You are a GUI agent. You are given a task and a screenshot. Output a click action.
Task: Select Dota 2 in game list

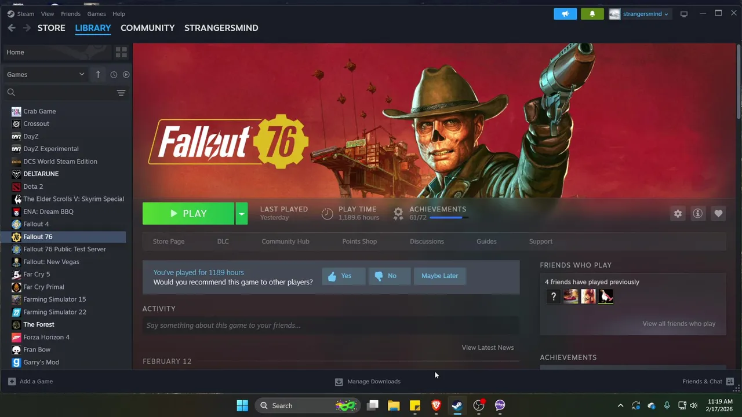tap(68, 186)
